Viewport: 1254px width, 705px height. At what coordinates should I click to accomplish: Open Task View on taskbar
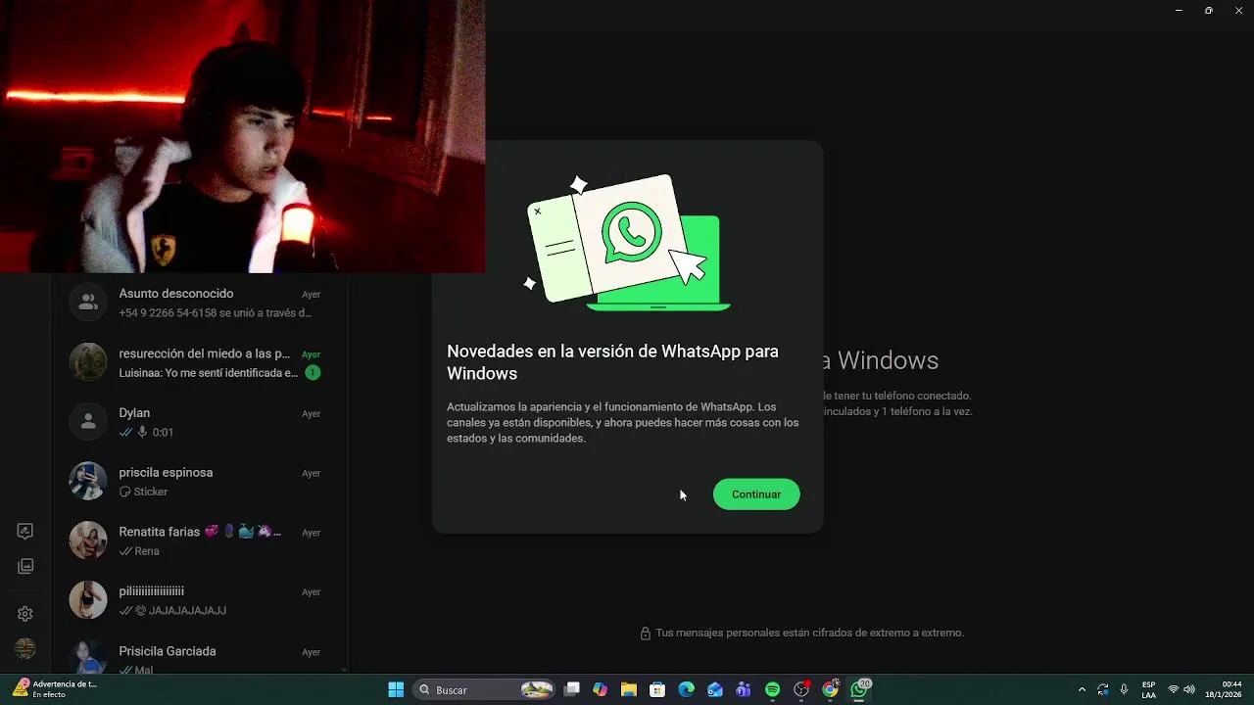pyautogui.click(x=572, y=690)
